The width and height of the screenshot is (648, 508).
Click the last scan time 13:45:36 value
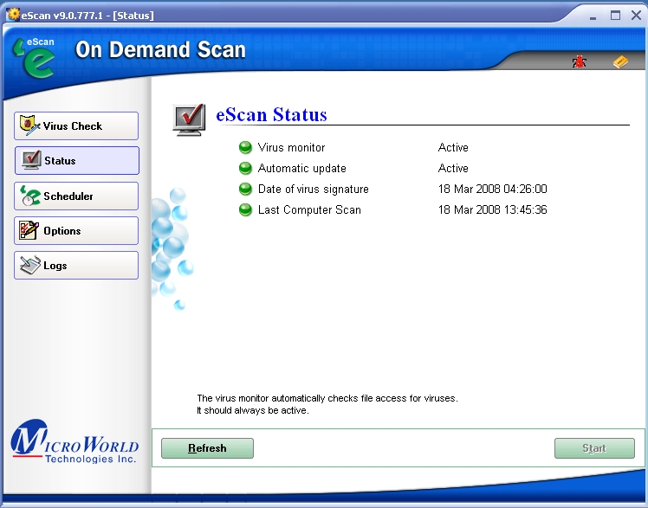[492, 210]
